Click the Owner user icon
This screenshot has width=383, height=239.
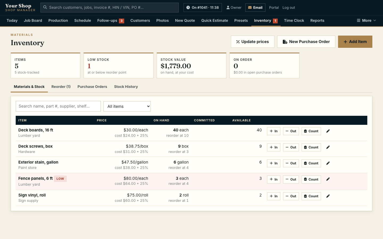pyautogui.click(x=228, y=8)
